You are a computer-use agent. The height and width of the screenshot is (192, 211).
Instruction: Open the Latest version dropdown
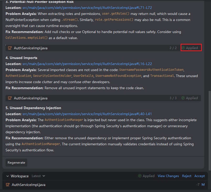38,176
